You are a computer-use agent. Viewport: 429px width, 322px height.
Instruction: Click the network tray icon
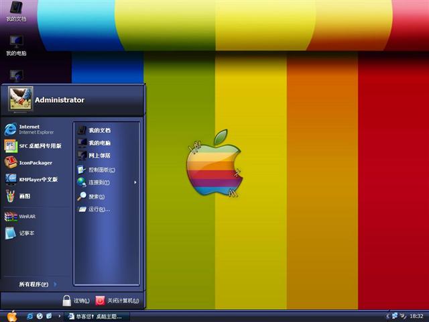[x=395, y=316]
